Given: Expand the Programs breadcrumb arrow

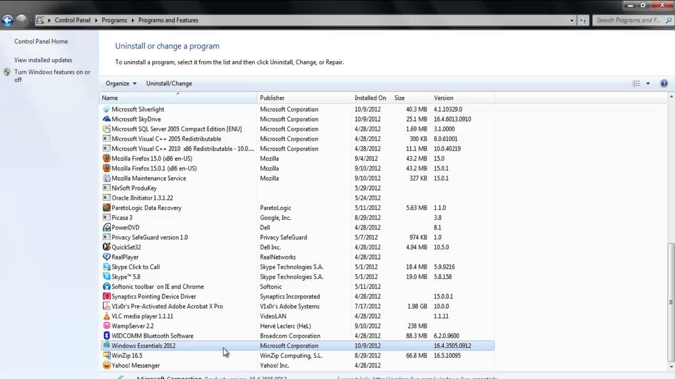Looking at the screenshot, I should [x=132, y=21].
